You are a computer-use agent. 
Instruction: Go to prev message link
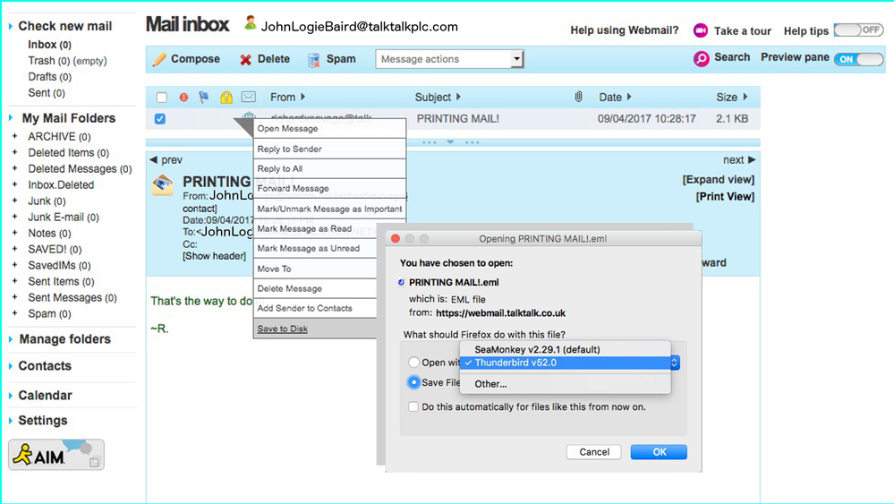166,160
